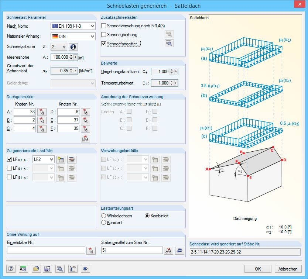The width and height of the screenshot is (308, 279).
Task: Pick node F graphically with the picker icon
Action: 85,128
